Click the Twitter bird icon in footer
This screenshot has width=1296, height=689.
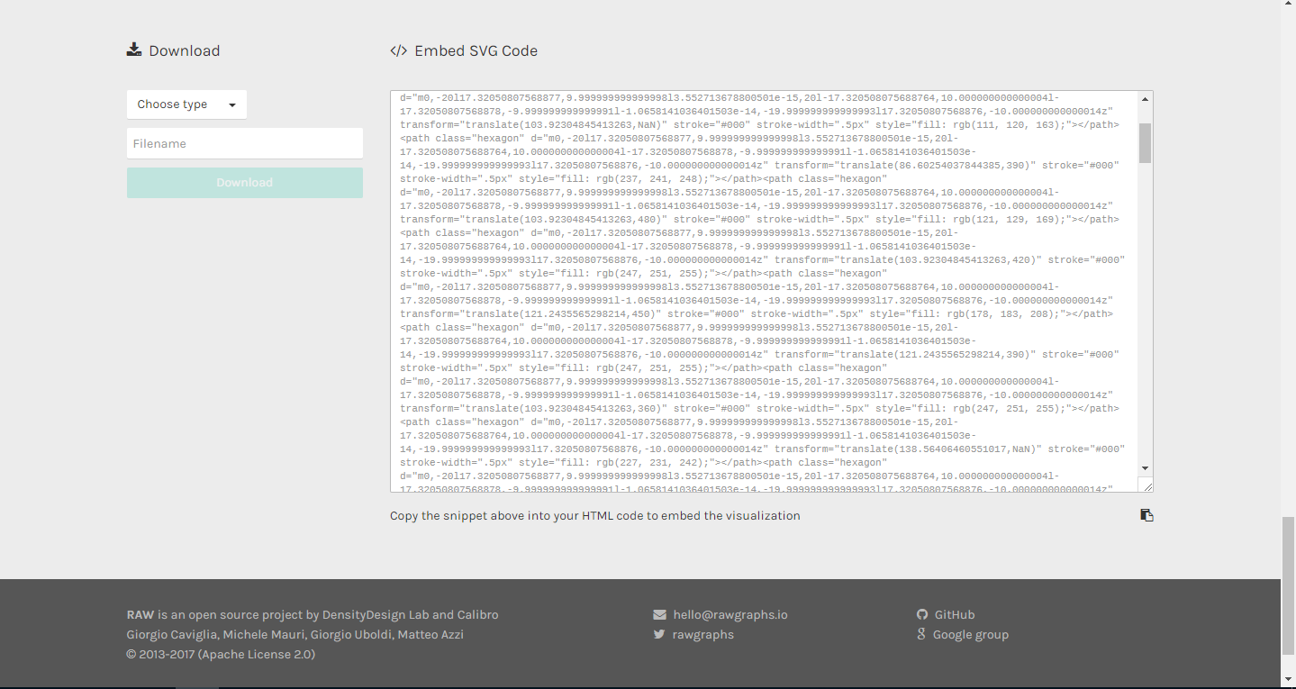click(x=659, y=635)
